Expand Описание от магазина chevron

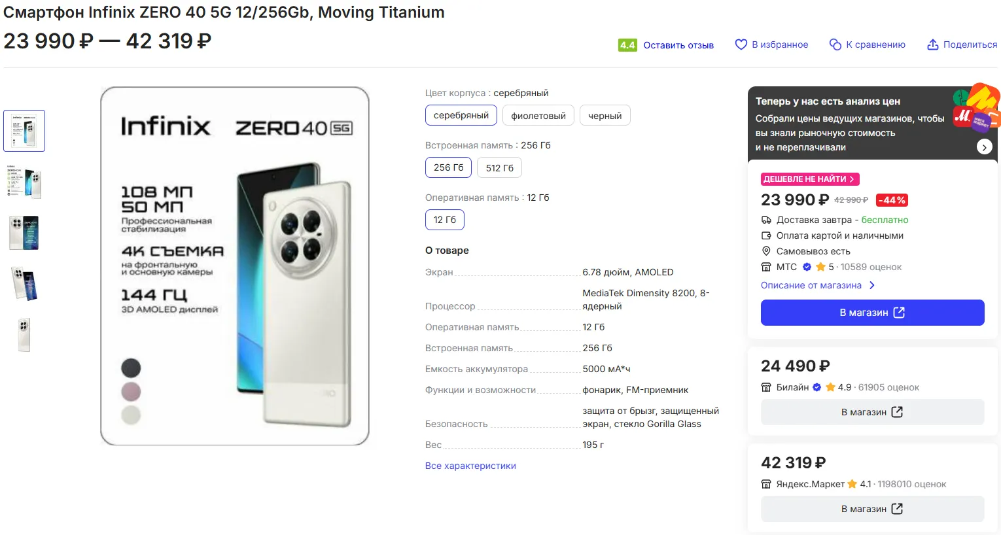872,285
